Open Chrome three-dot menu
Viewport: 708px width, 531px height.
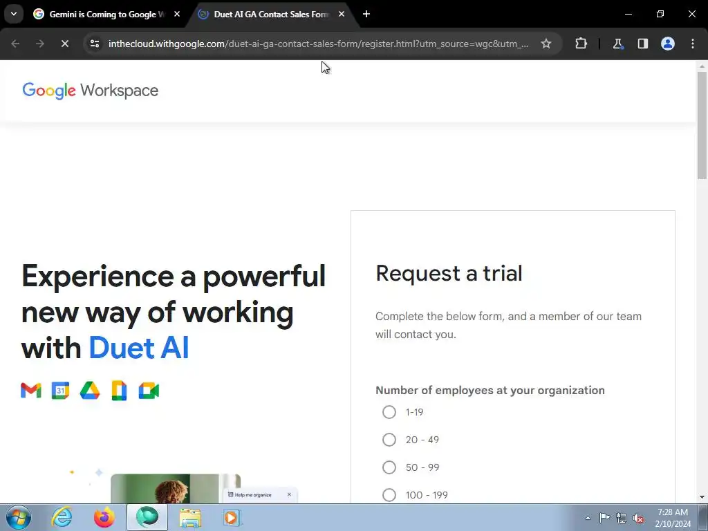tap(693, 44)
